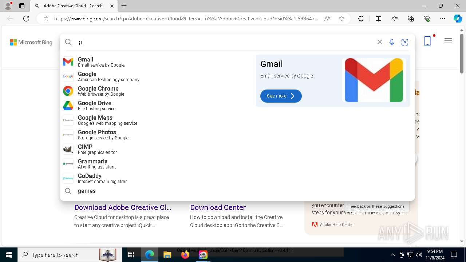
Task: Click the taskbar search box
Action: point(69,255)
